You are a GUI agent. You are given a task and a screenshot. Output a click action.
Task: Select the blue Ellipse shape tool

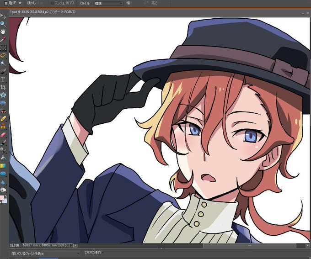3,174
